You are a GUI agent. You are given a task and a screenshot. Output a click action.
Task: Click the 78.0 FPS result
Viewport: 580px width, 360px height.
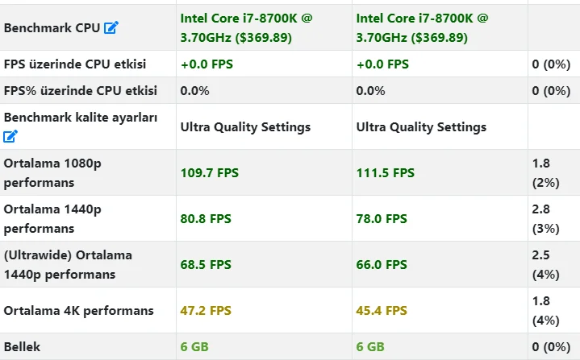click(382, 218)
